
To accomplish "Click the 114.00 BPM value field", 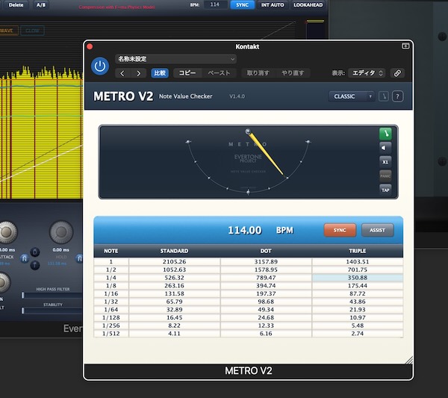I will tap(245, 230).
